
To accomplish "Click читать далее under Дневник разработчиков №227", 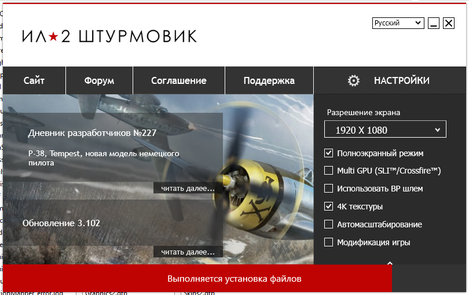I will [x=188, y=189].
